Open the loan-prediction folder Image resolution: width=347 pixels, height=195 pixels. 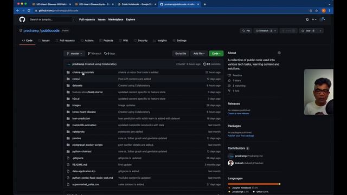point(81,119)
